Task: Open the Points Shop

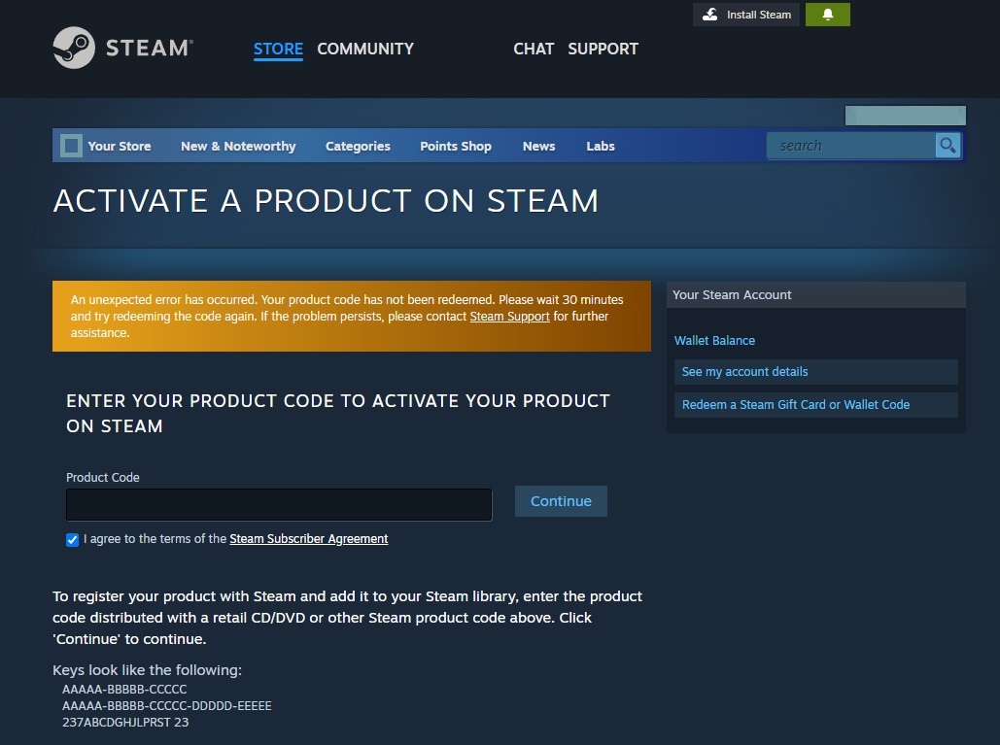Action: (455, 146)
